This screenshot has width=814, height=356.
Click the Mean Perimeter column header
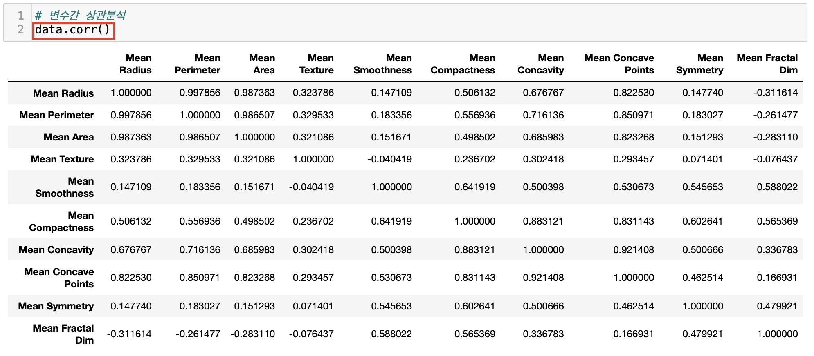198,64
